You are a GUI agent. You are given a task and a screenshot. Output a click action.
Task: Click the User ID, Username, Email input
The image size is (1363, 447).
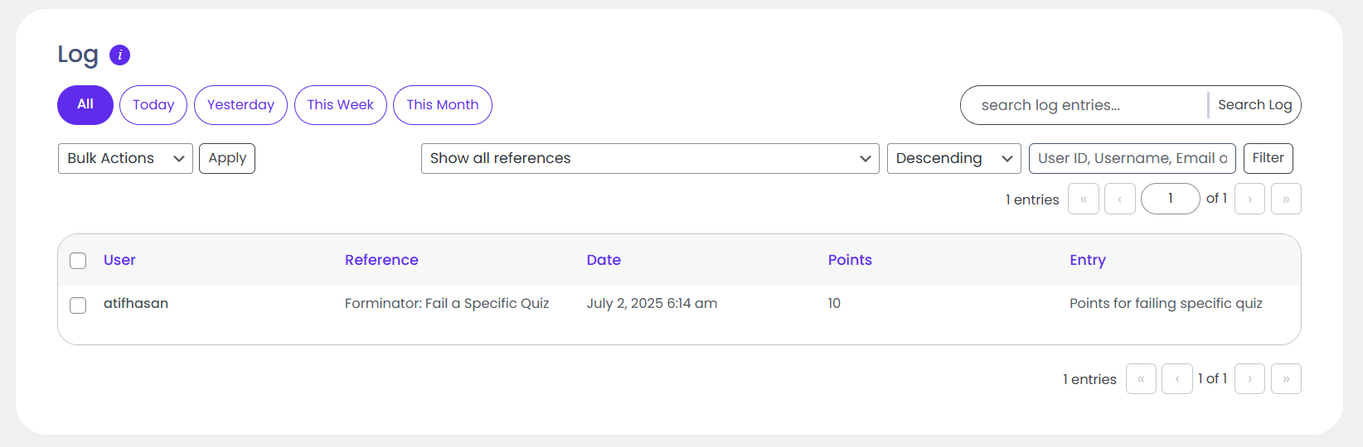coord(1132,158)
